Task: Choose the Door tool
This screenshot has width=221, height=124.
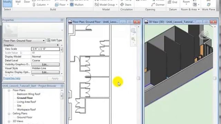Action: pyautogui.click(x=27, y=2)
